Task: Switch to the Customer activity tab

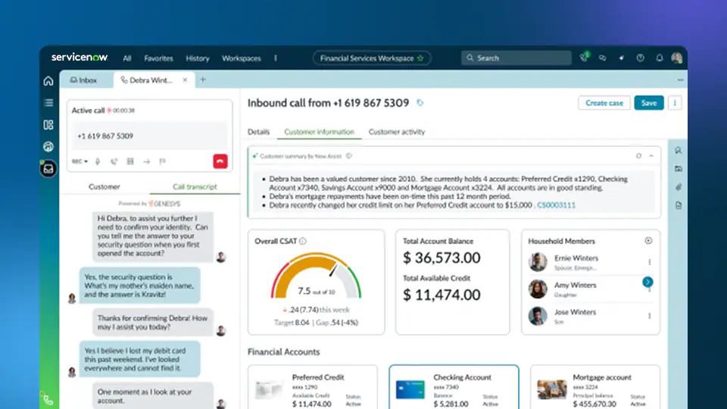Action: (x=397, y=132)
